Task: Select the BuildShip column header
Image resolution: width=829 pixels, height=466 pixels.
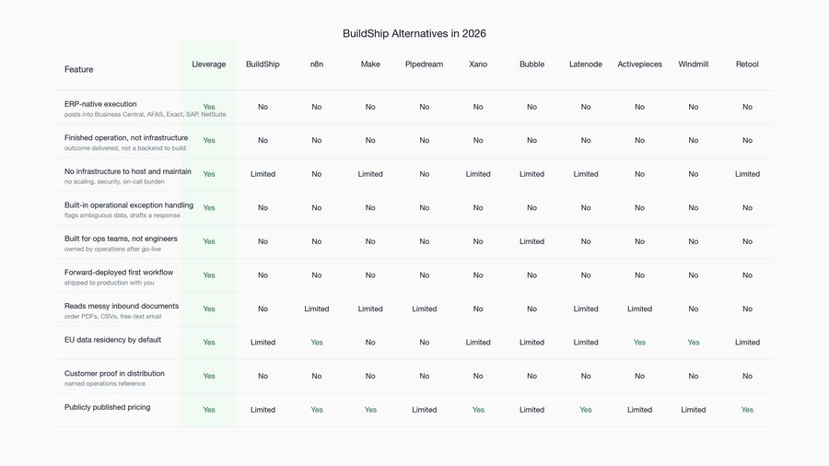Action: click(x=263, y=64)
